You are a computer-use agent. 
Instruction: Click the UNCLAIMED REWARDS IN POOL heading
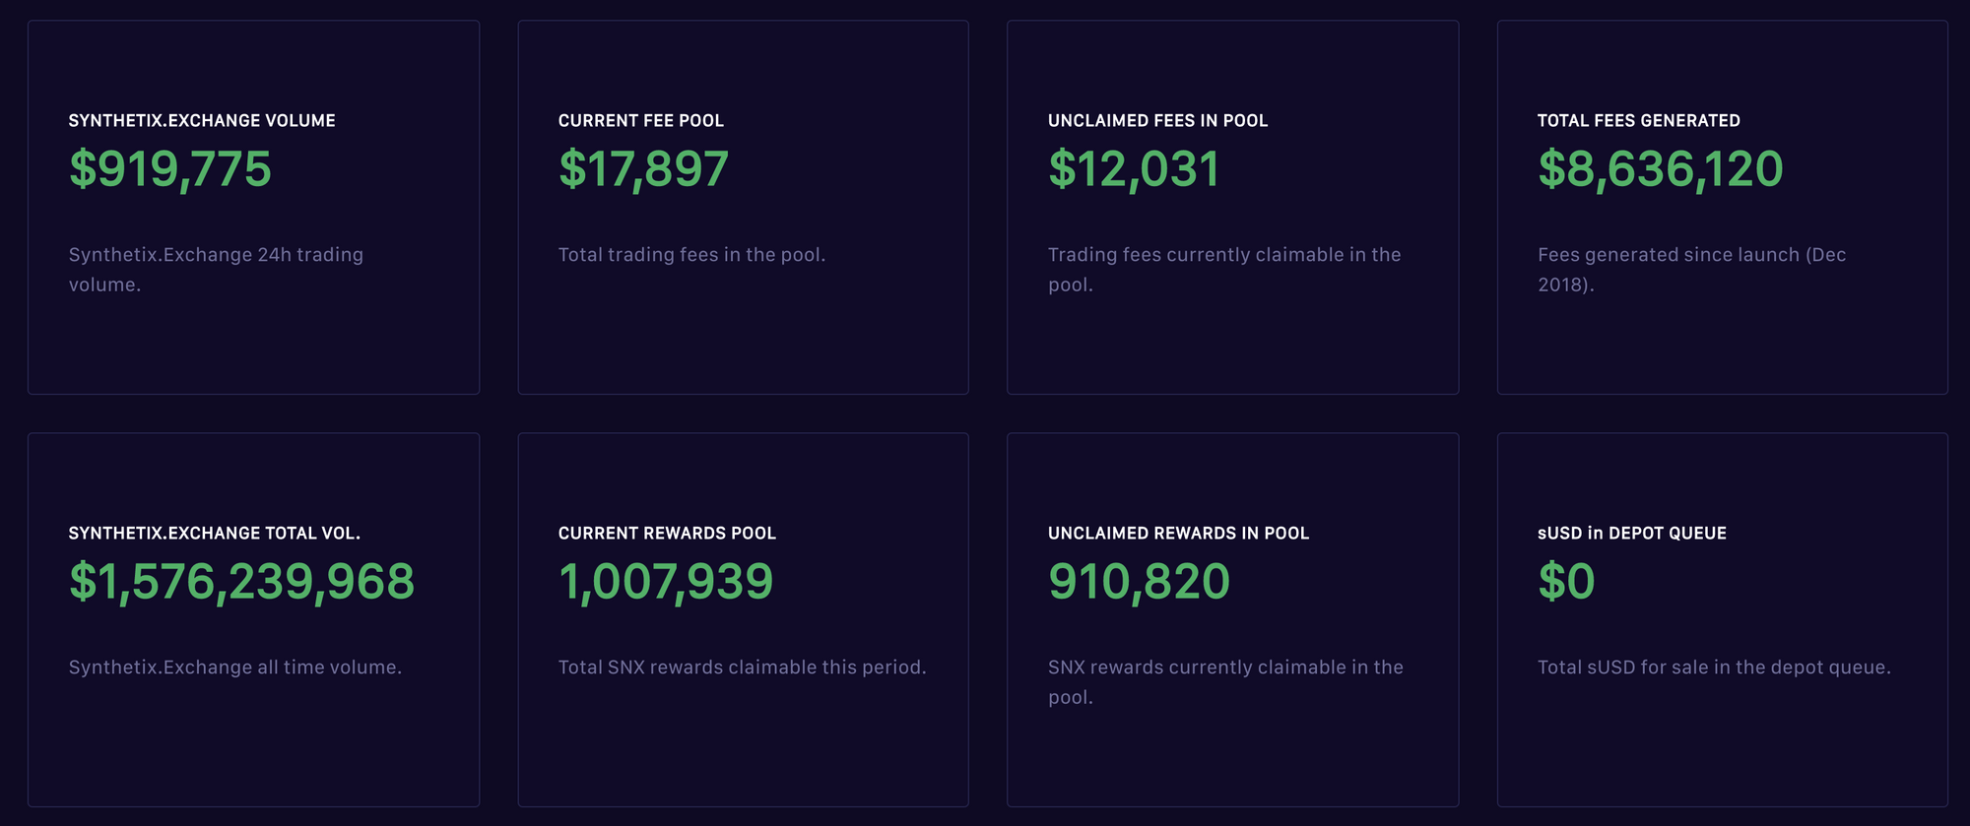click(x=1178, y=533)
